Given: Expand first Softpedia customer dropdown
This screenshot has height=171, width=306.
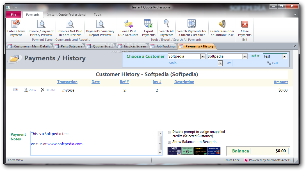Looking at the screenshot, I should [x=203, y=56].
